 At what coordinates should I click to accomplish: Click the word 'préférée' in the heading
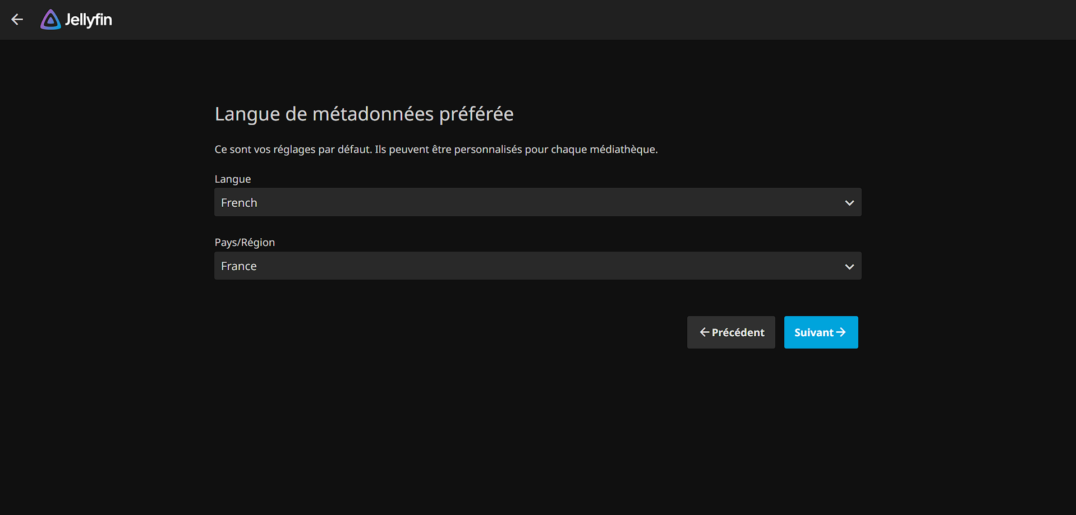coord(476,114)
